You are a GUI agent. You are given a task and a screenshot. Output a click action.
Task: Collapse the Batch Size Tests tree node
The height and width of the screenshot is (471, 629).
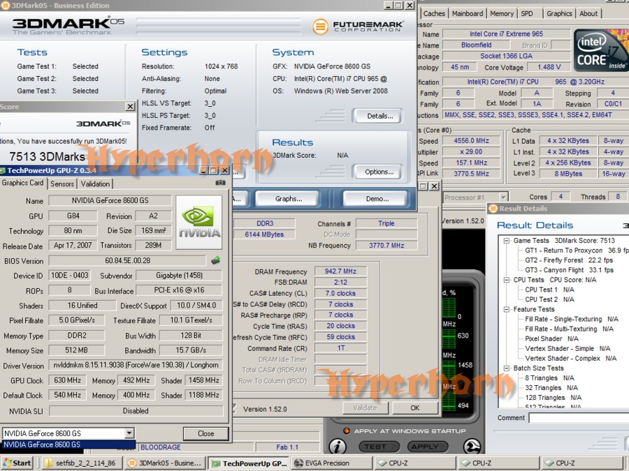point(506,368)
